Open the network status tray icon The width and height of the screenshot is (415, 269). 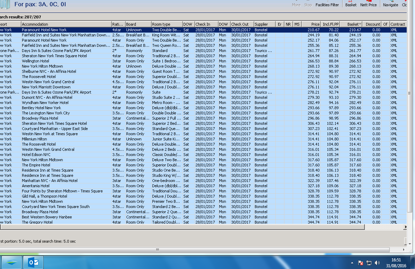click(x=369, y=263)
